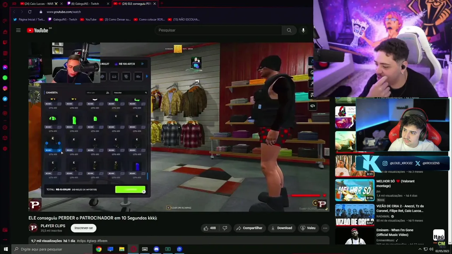
Task: Open the YouTube hamburger guide menu
Action: coord(18,30)
